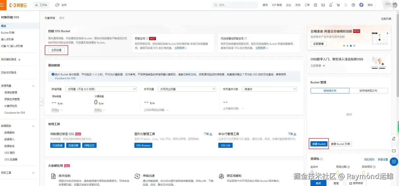Open the floating chat message icon
The width and height of the screenshot is (399, 186).
pos(394,151)
